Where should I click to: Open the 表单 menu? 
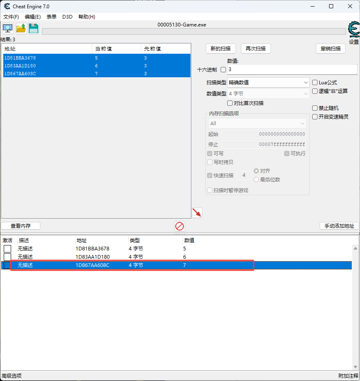tap(52, 17)
